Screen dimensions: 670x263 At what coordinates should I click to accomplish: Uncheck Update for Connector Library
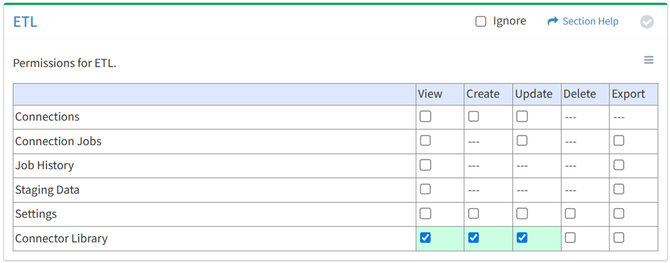point(522,238)
